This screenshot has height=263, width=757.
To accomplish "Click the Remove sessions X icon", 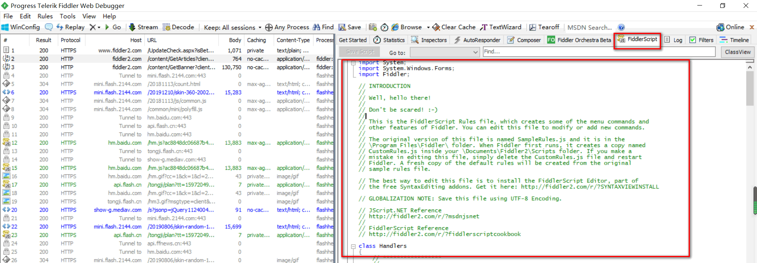I will 92,27.
